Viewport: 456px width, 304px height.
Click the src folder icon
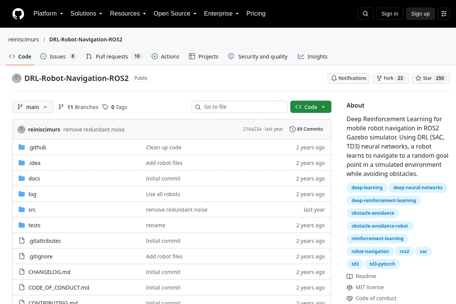[x=22, y=210]
